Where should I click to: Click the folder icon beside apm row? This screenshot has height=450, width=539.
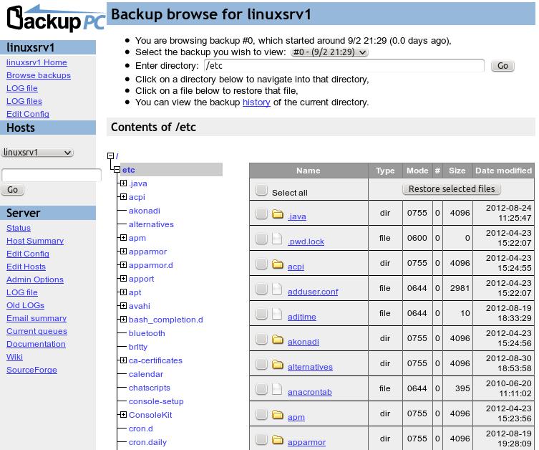[278, 415]
